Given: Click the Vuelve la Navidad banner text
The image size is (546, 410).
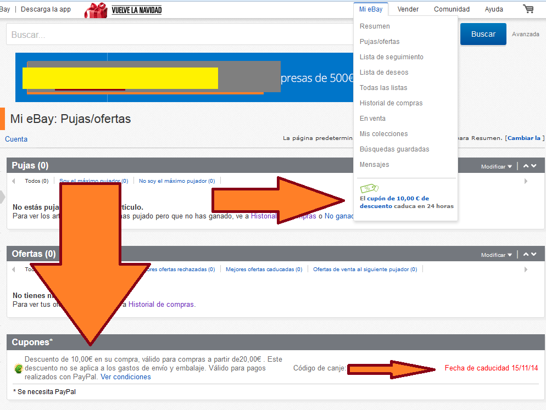Looking at the screenshot, I should pyautogui.click(x=136, y=10).
